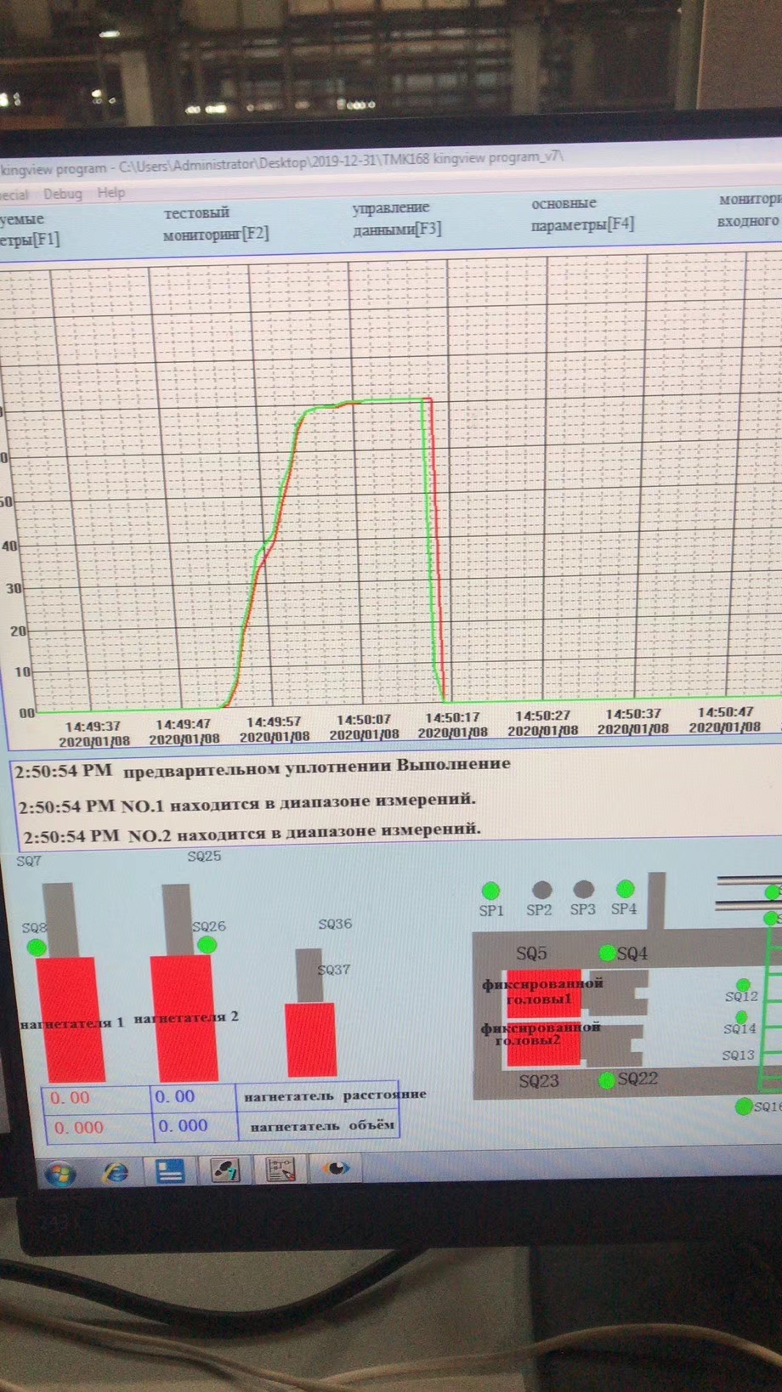Click the green SQ14 sensor indicator
The height and width of the screenshot is (1392, 782).
741,1016
